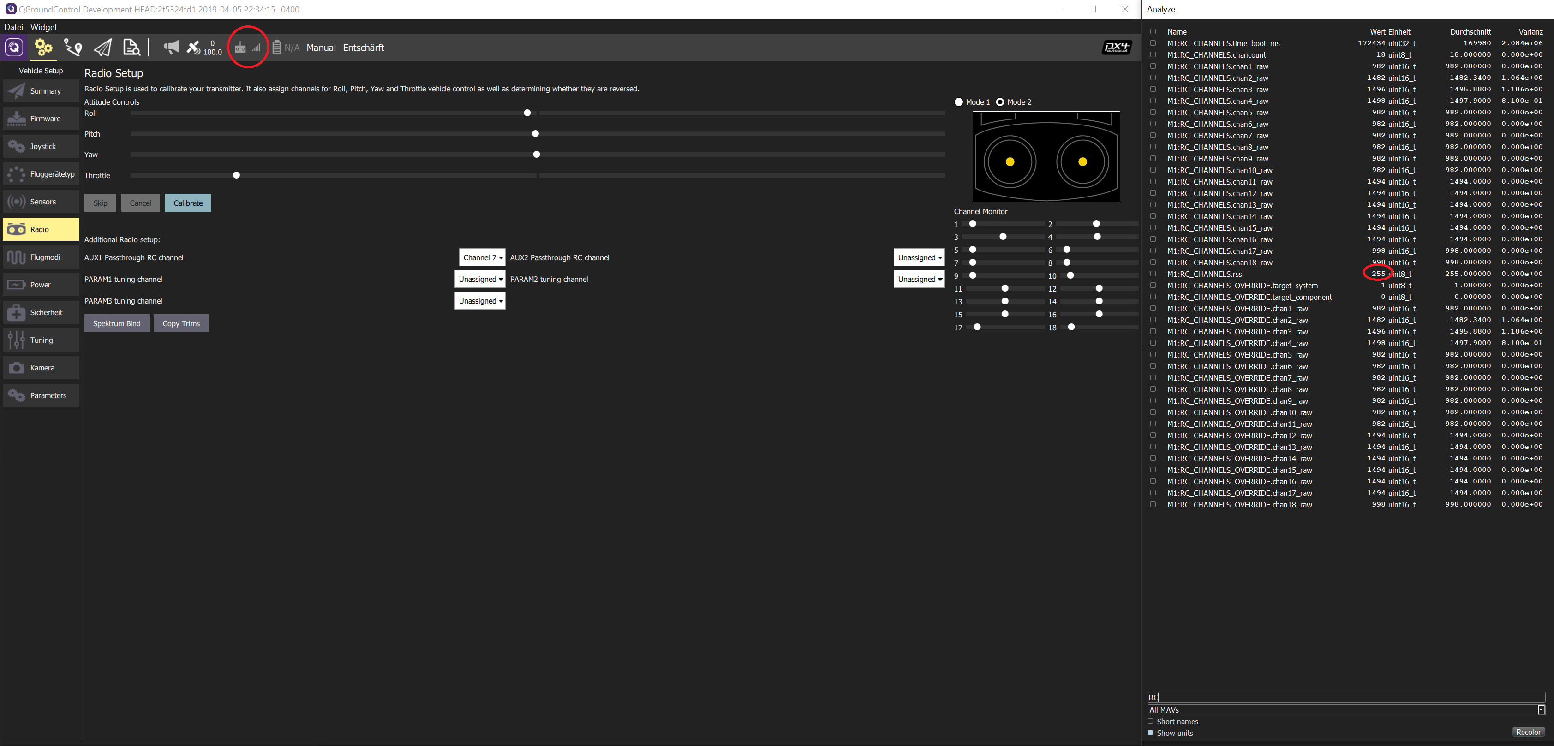1554x746 pixels.
Task: Open the PARAM1 tuning channel Unassigned dropdown
Action: click(479, 279)
